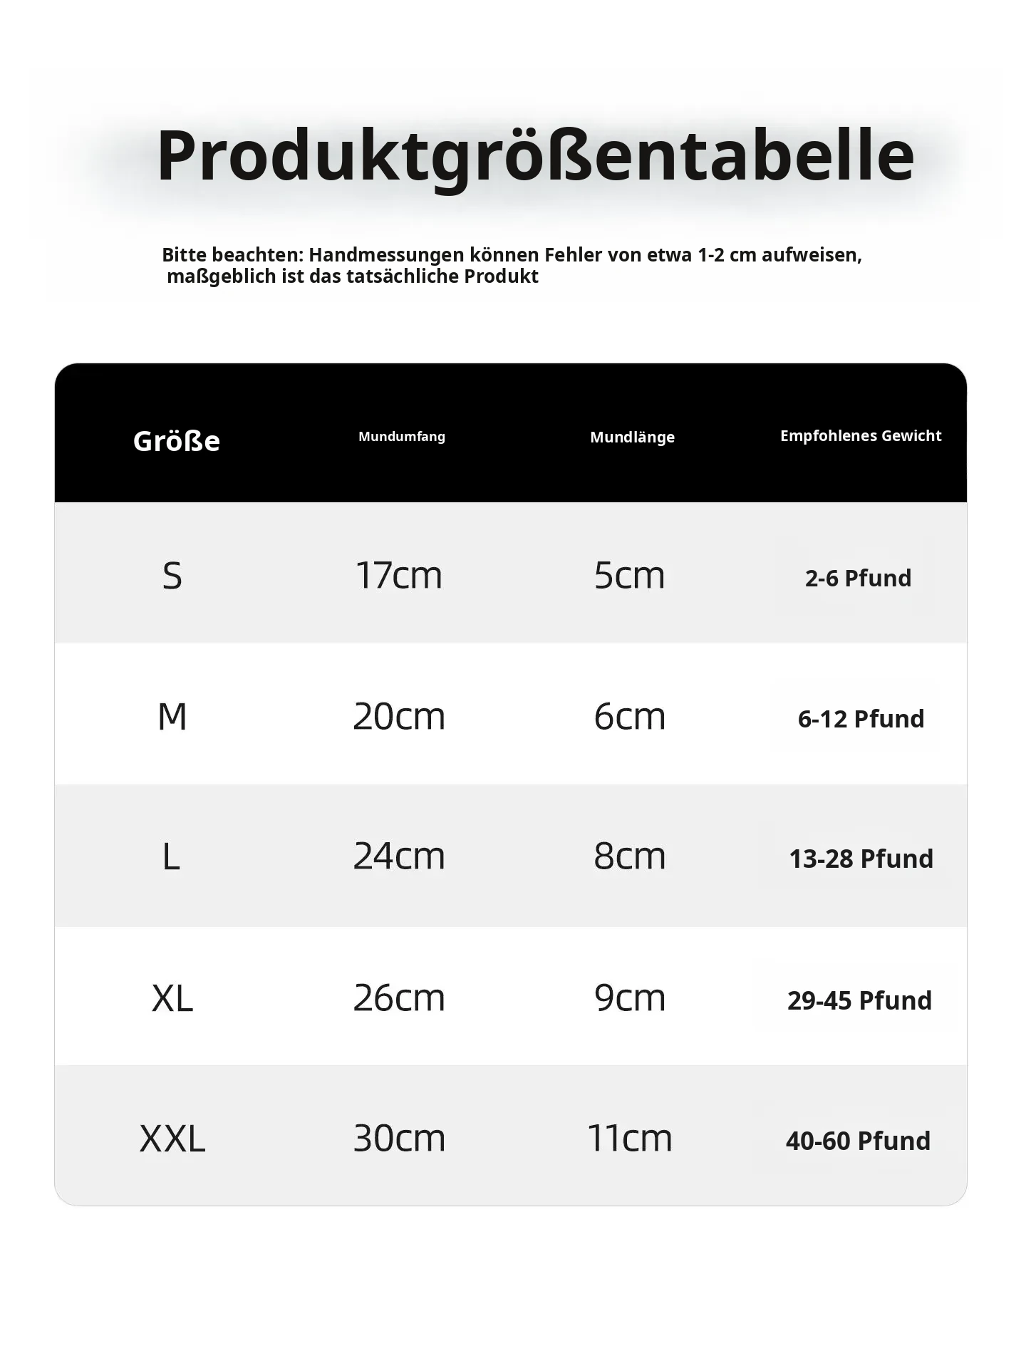Click the Bitte beachten measurement note
The height and width of the screenshot is (1368, 1026).
(512, 265)
